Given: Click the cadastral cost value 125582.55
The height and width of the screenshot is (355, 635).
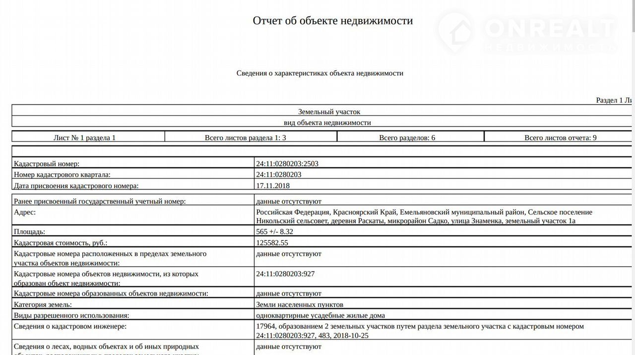Looking at the screenshot, I should (x=272, y=243).
